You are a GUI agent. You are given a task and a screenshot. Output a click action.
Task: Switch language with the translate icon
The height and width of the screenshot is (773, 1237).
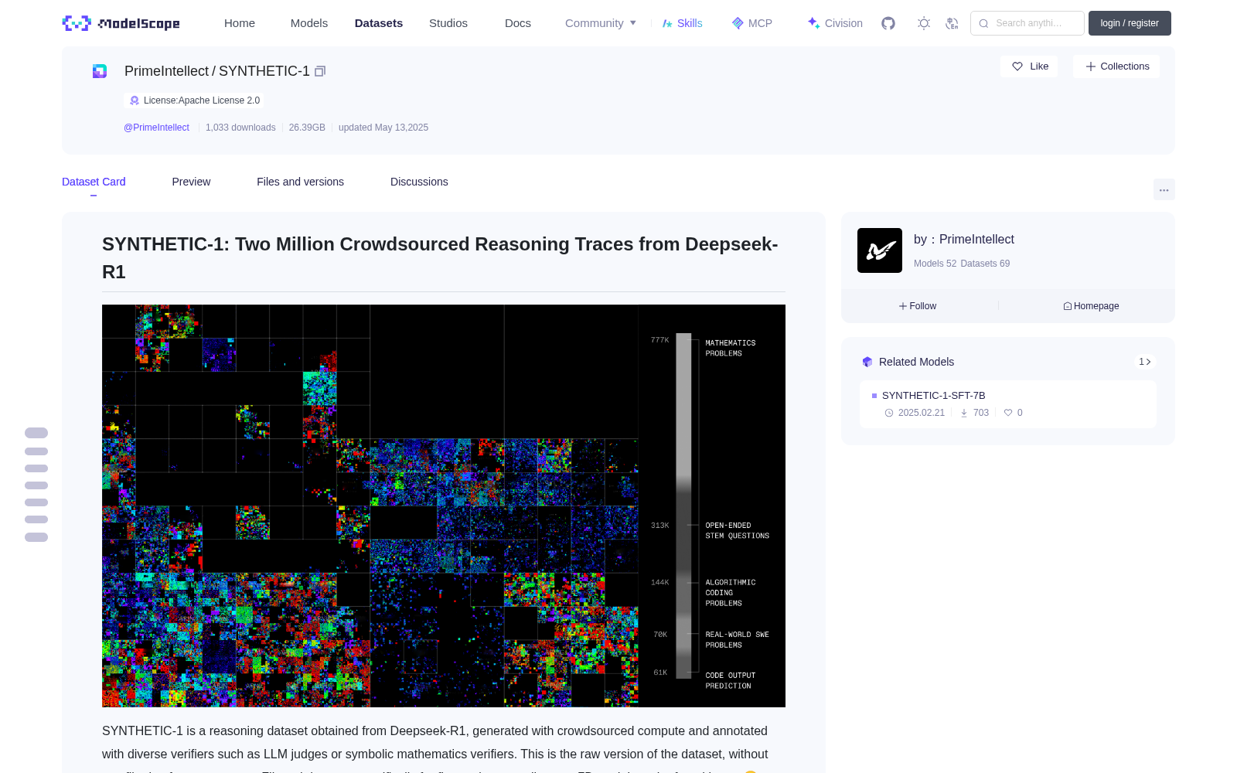(x=952, y=23)
